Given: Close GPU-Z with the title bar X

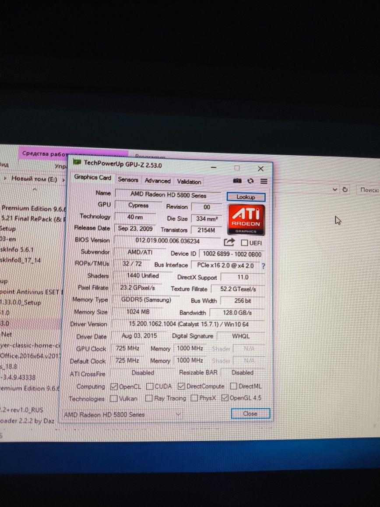Looking at the screenshot, I should pos(260,168).
